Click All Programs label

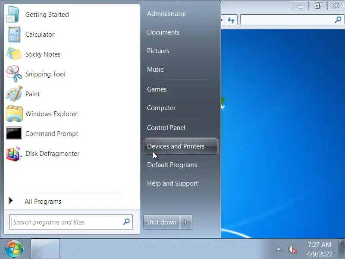click(x=43, y=202)
